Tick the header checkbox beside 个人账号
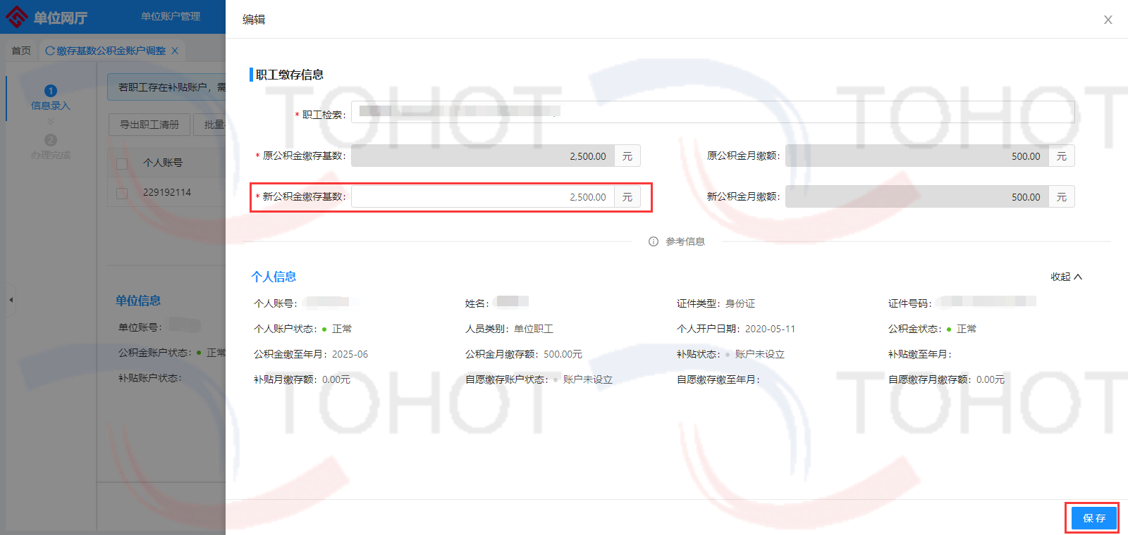Viewport: 1128px width, 535px height. [122, 163]
